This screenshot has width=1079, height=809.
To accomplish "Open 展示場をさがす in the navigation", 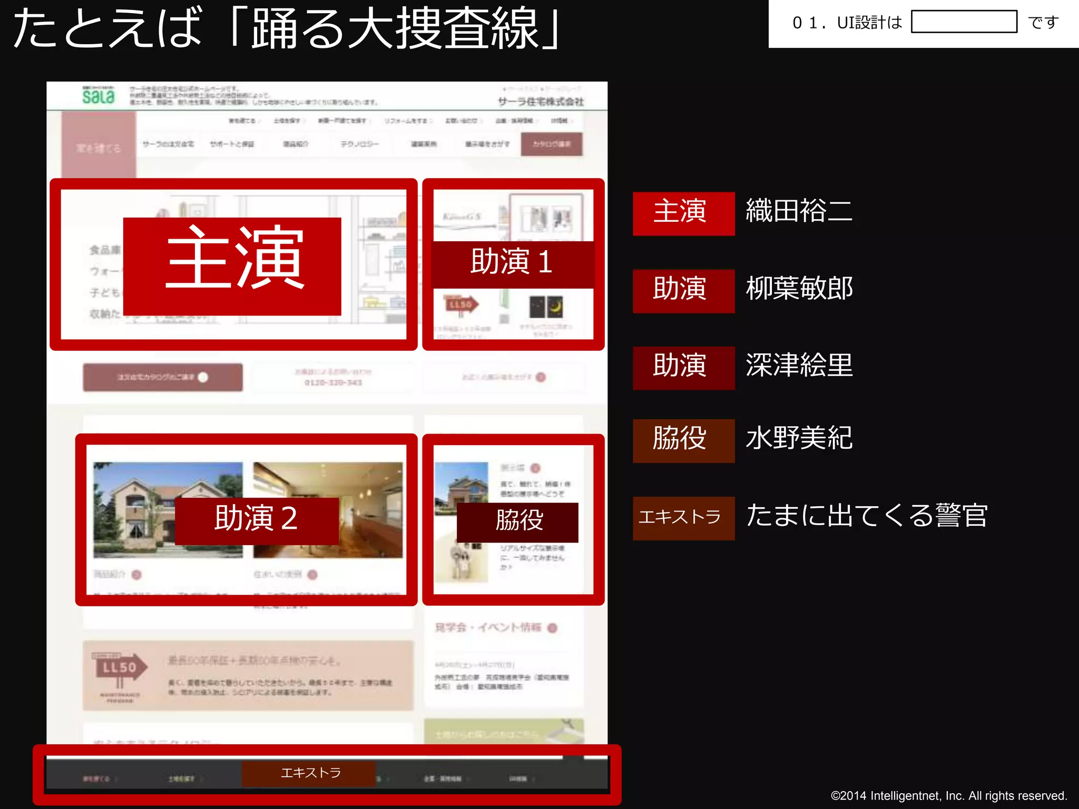I will pyautogui.click(x=487, y=144).
